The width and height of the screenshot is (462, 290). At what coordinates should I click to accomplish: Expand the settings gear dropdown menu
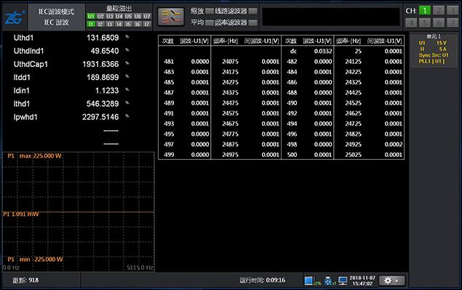tap(391, 281)
